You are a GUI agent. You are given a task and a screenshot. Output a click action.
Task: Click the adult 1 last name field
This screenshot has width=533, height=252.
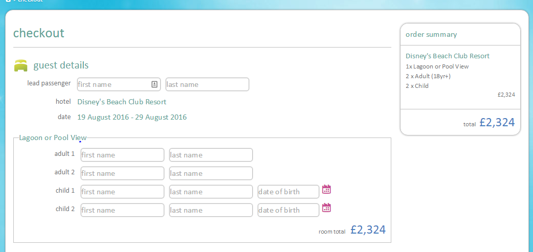tap(211, 155)
